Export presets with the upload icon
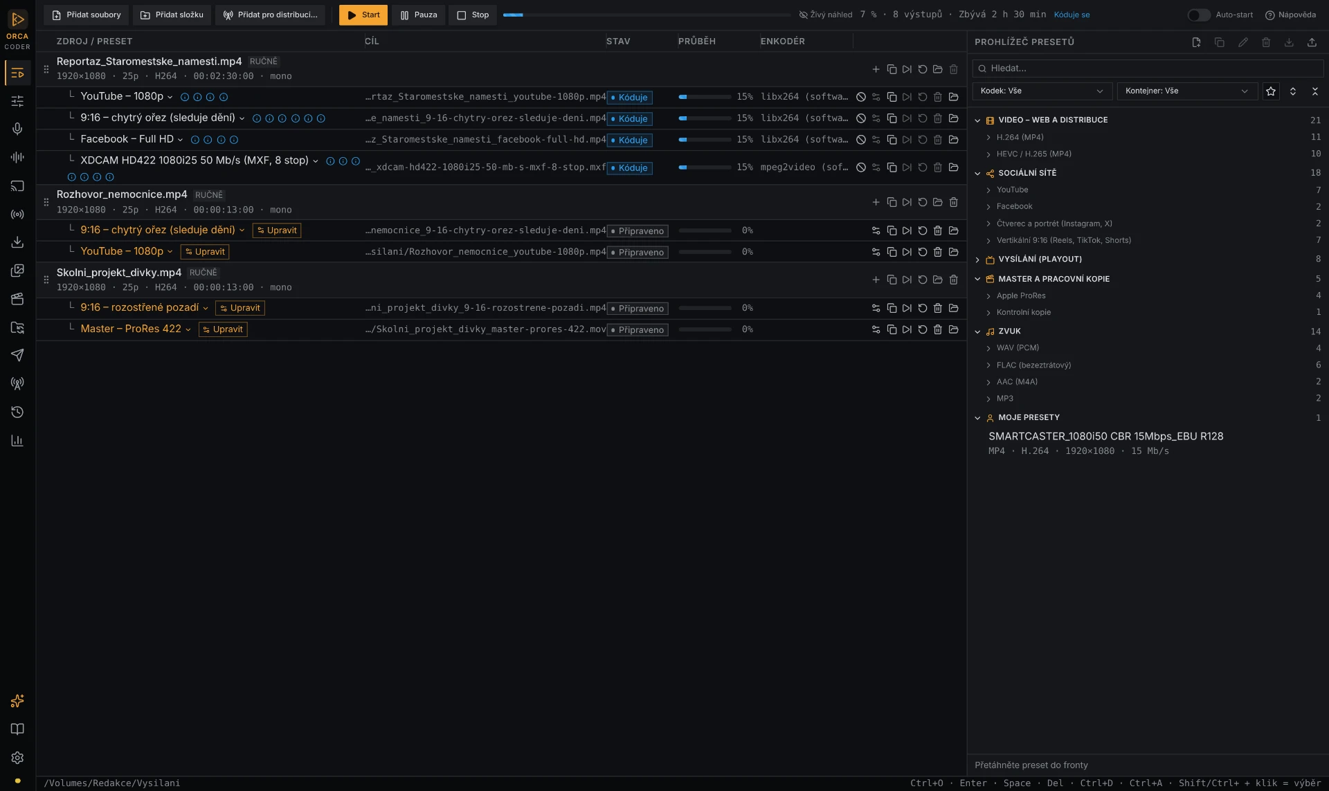Viewport: 1329px width, 791px height. (1312, 42)
